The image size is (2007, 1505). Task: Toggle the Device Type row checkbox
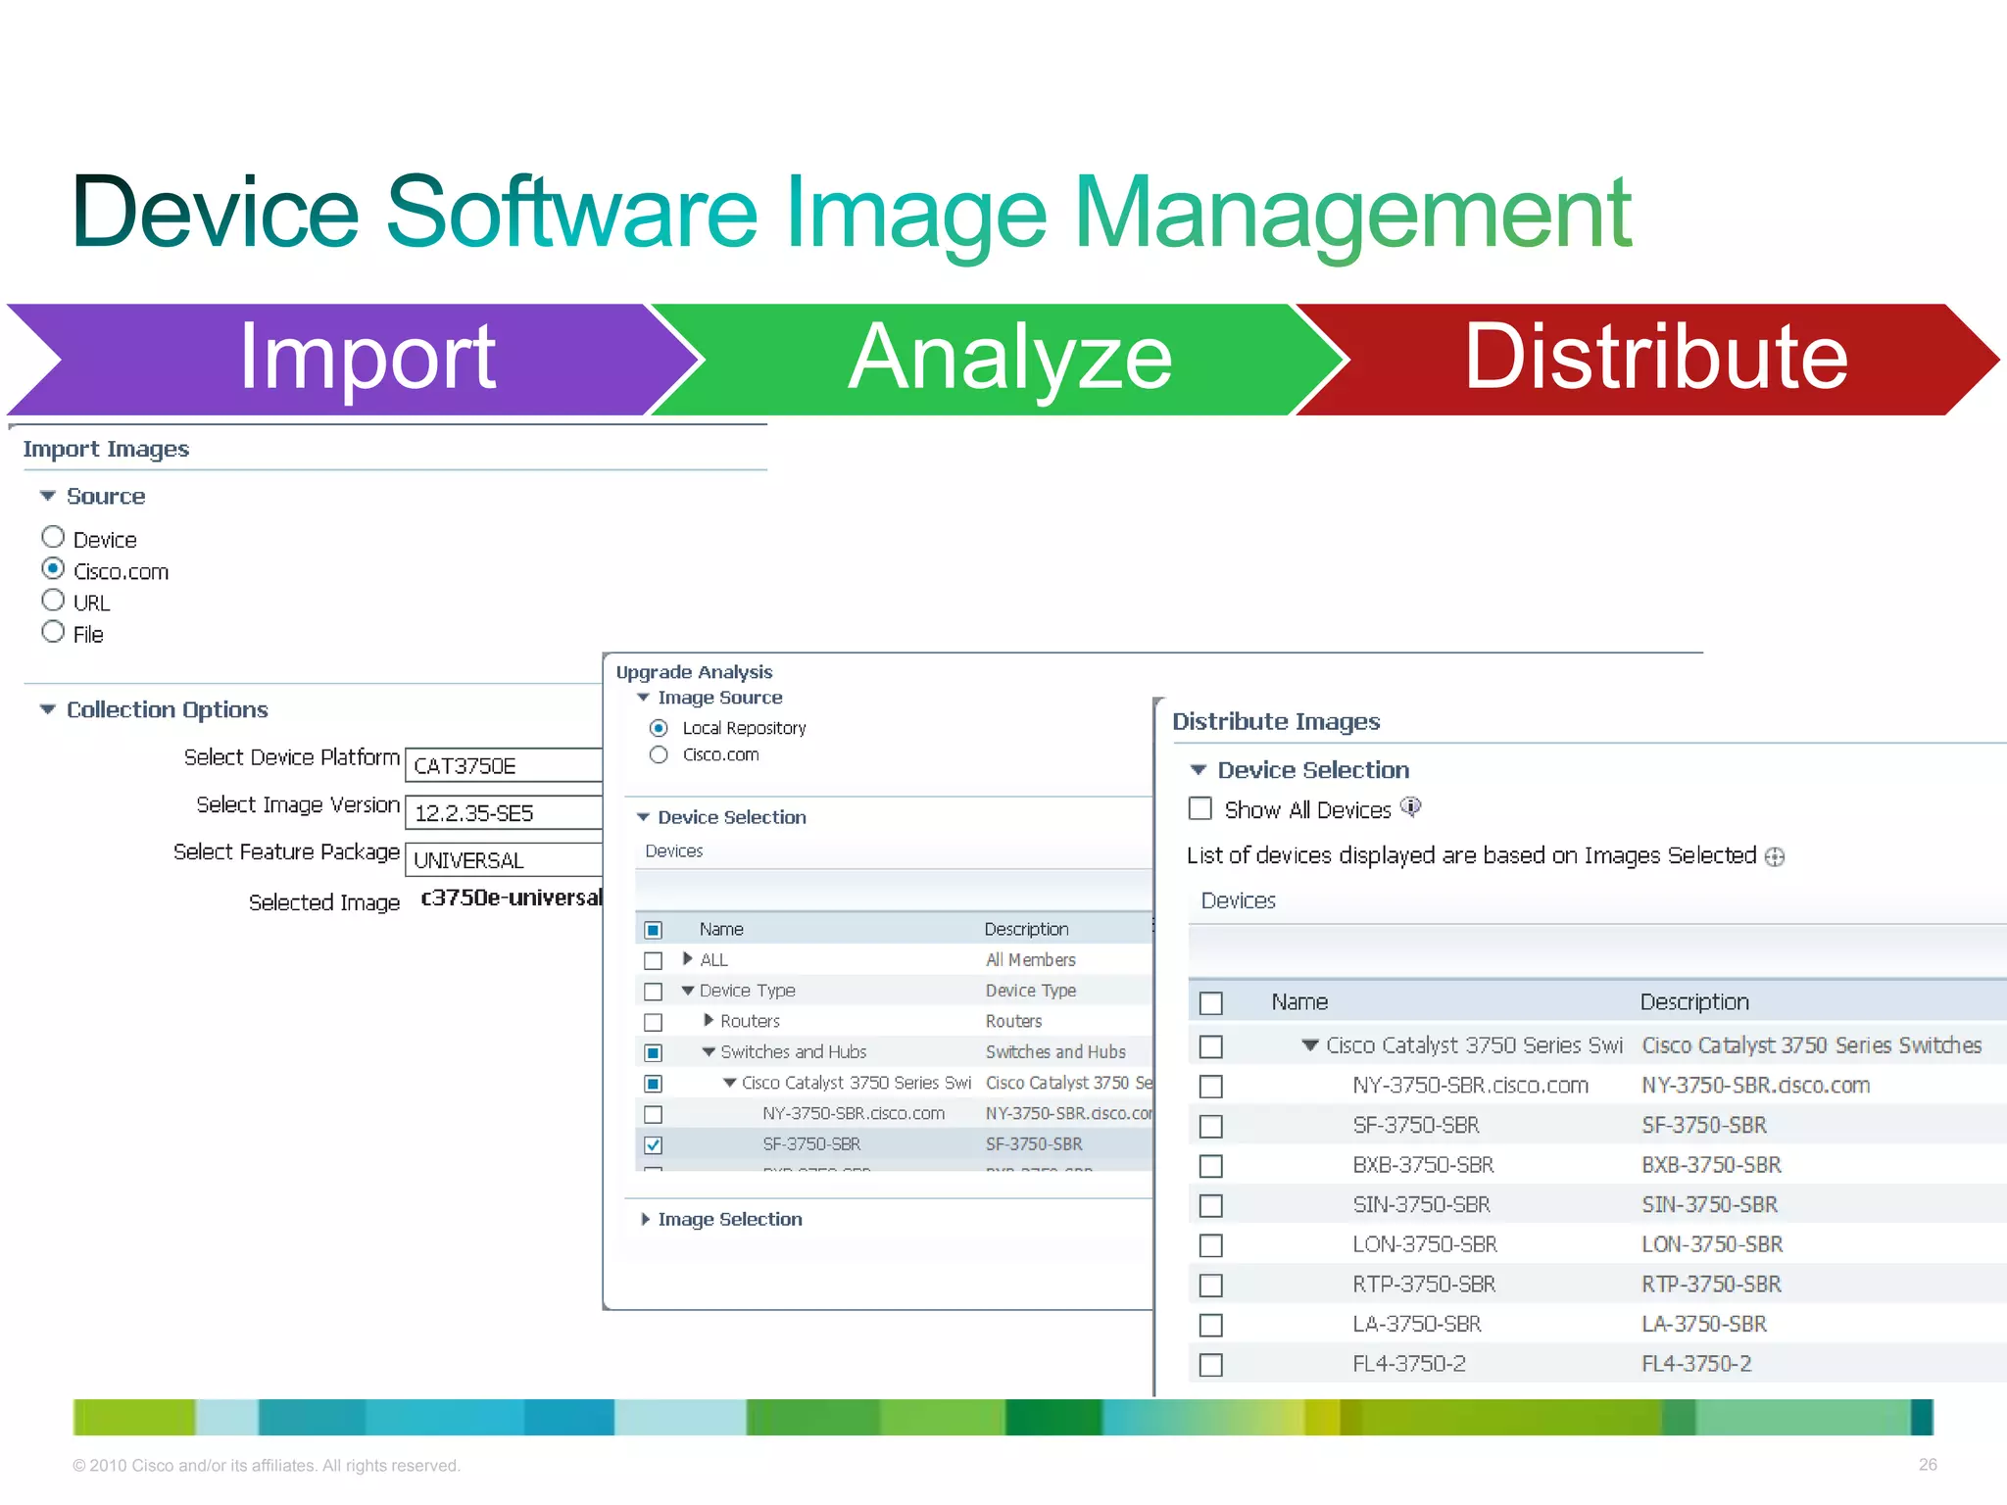(654, 992)
